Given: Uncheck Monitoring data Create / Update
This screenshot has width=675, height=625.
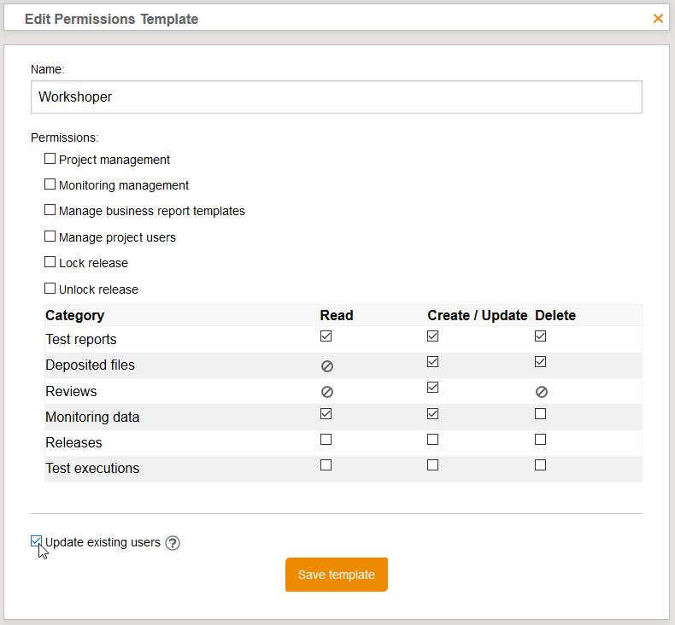Looking at the screenshot, I should tap(432, 414).
